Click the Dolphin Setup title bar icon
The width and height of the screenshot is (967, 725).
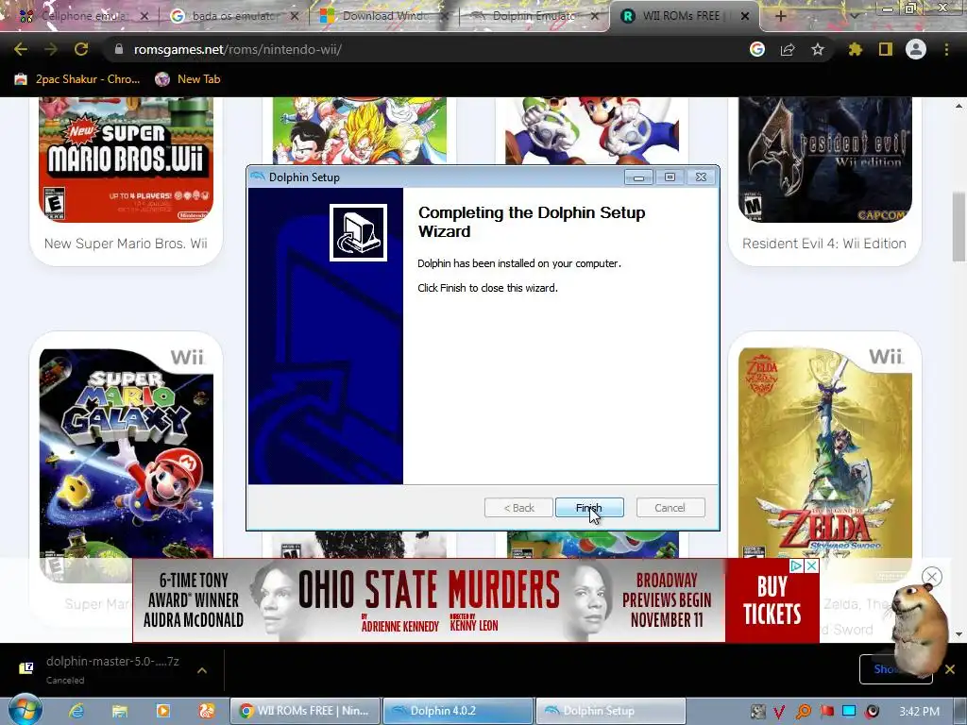257,177
